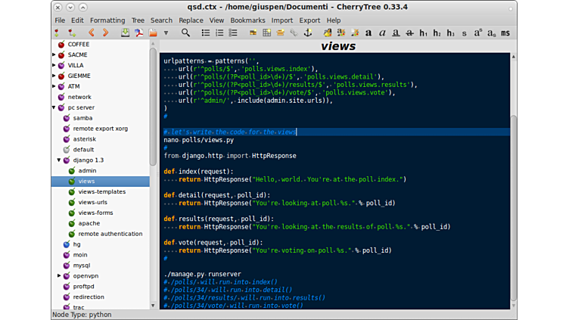Viewport: 569px width, 320px height.
Task: Insert a table with the table icon
Action: (266, 33)
